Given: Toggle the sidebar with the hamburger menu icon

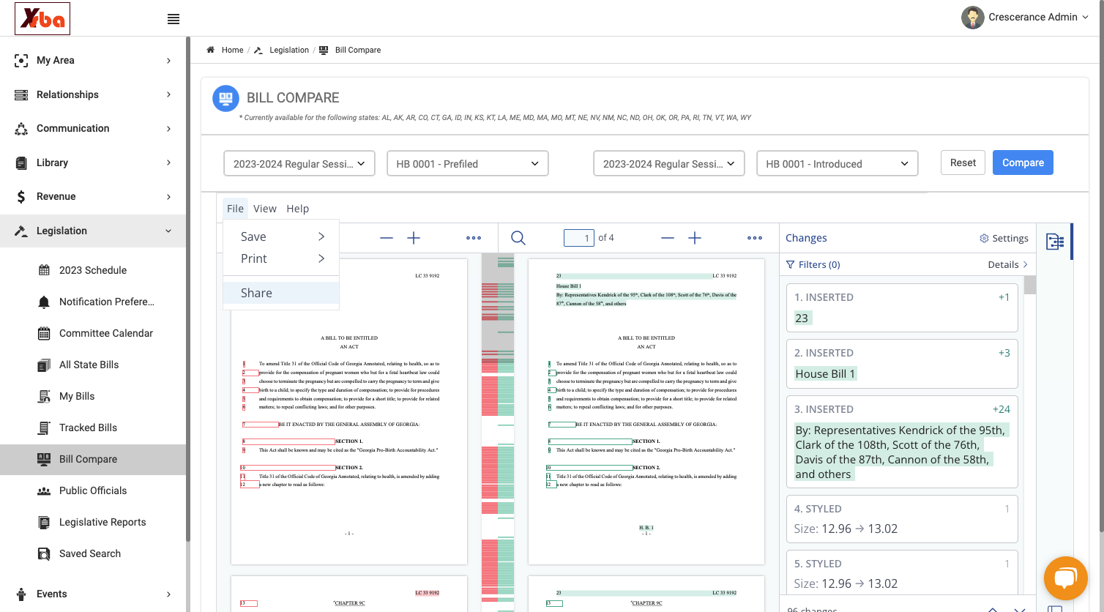Looking at the screenshot, I should click(174, 19).
